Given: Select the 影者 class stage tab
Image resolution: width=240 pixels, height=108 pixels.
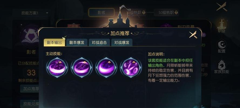Looking at the screenshot, I should (102, 12).
